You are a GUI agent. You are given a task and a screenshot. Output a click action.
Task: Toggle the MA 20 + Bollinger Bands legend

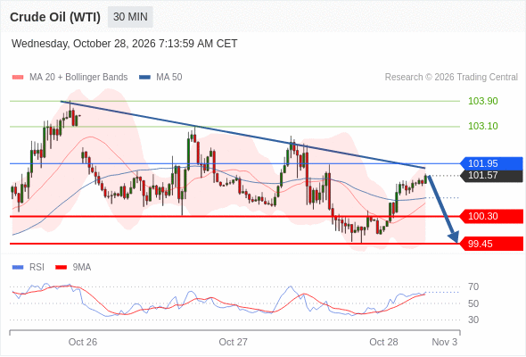pyautogui.click(x=70, y=78)
